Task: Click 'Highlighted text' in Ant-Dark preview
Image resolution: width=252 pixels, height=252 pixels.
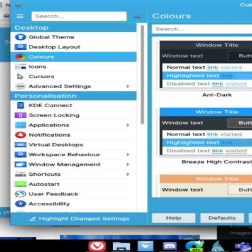Action: (x=193, y=76)
